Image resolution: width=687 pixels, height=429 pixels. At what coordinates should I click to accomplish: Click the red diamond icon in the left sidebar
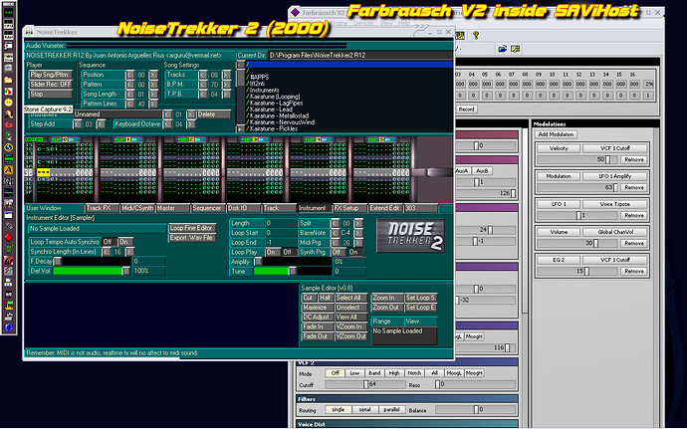(x=8, y=238)
